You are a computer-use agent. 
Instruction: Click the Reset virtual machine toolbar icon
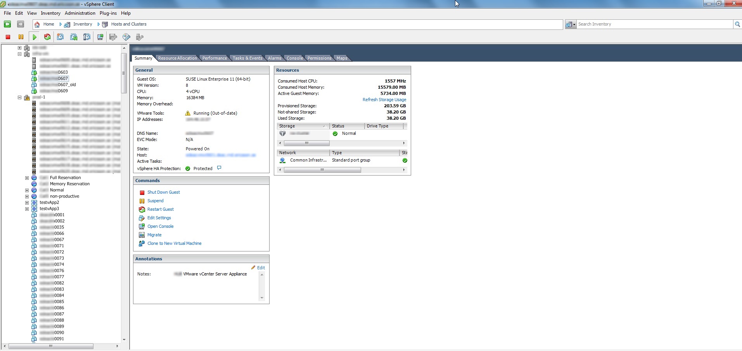pyautogui.click(x=47, y=37)
